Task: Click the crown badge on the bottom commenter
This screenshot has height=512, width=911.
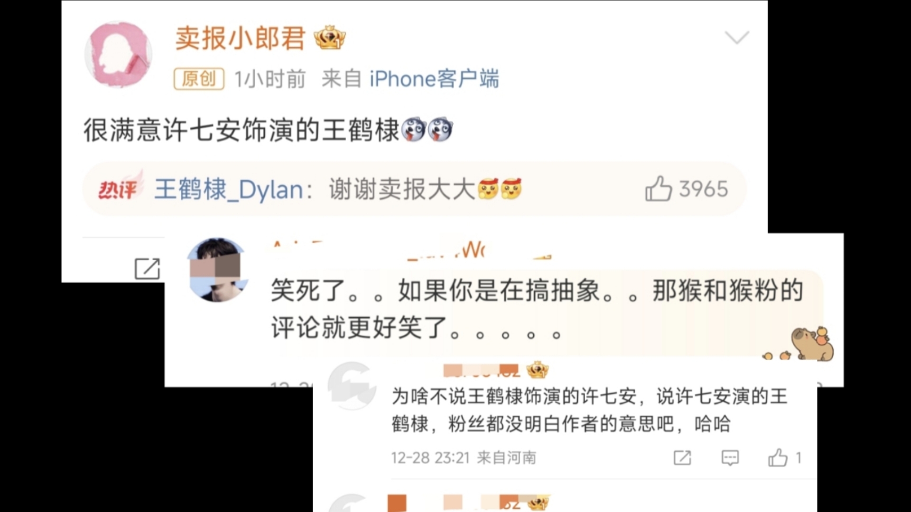Action: (x=538, y=503)
